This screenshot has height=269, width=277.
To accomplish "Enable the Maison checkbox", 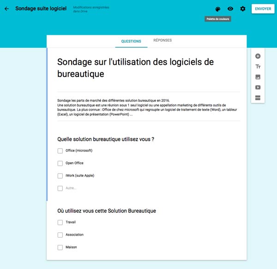I will [x=60, y=248].
